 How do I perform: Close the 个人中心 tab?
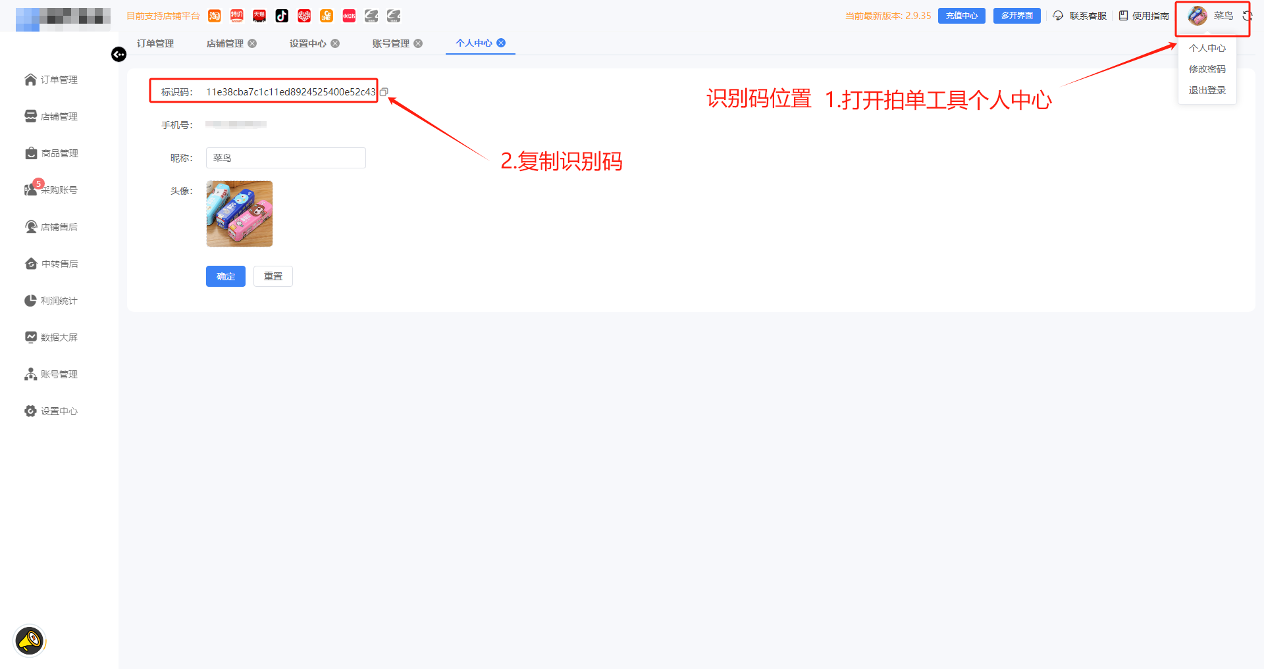tap(501, 43)
